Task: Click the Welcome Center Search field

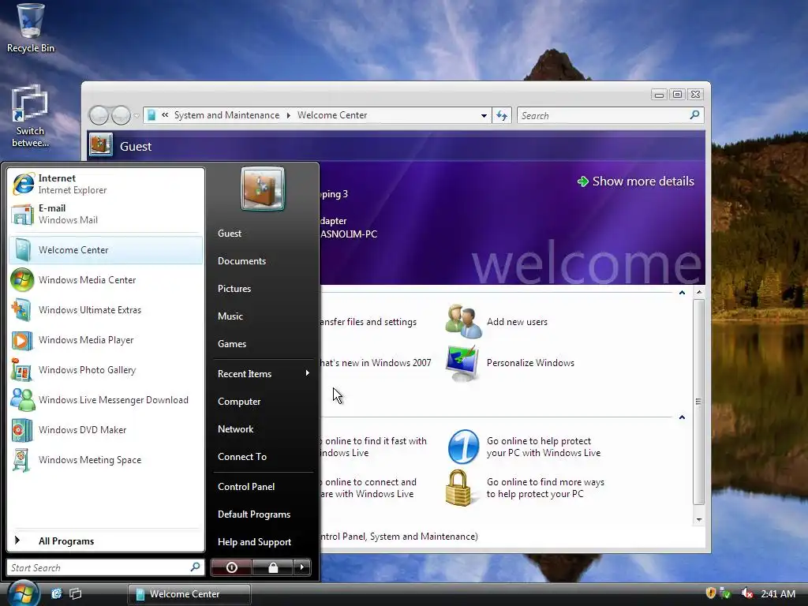Action: [610, 115]
